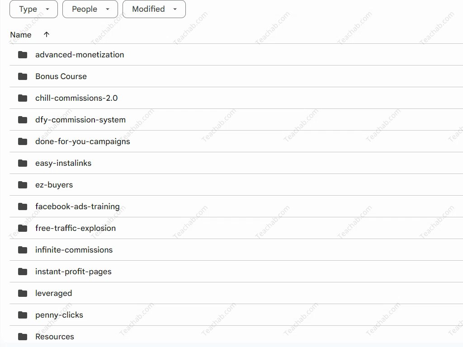463x347 pixels.
Task: Click the chill-commissions-2.0 folder icon
Action: coord(23,98)
